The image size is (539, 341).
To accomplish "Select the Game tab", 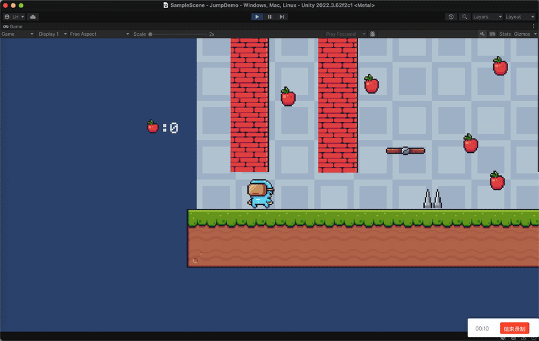I will 13,26.
